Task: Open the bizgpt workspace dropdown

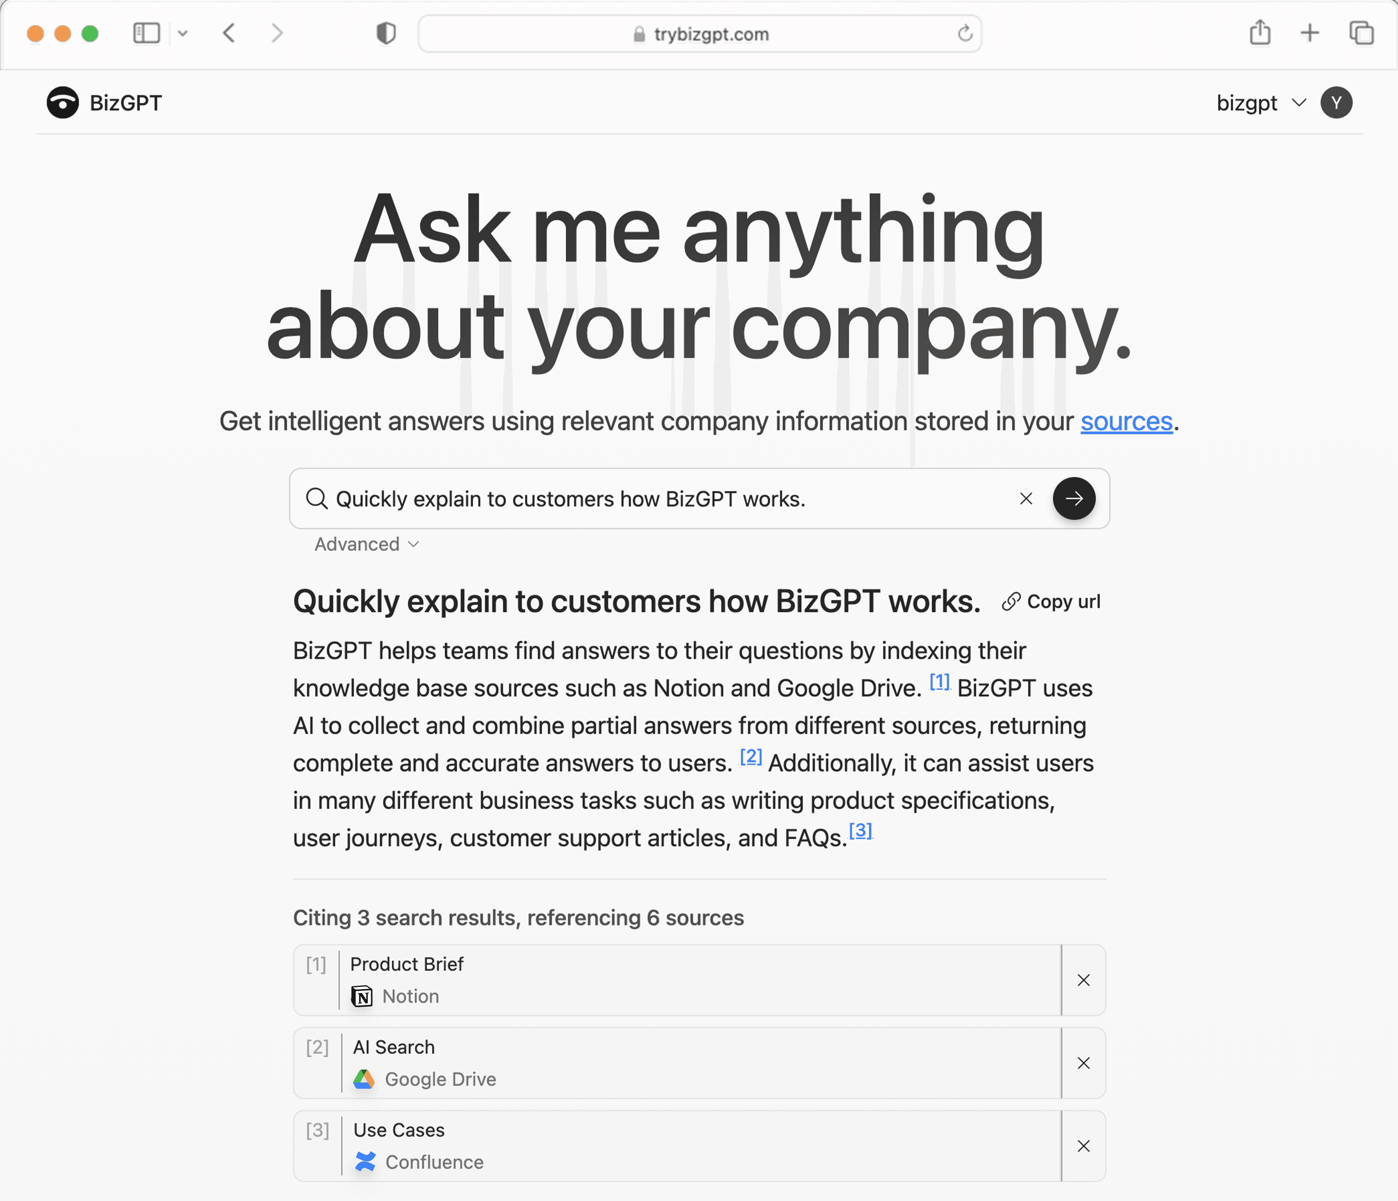Action: coord(1261,102)
